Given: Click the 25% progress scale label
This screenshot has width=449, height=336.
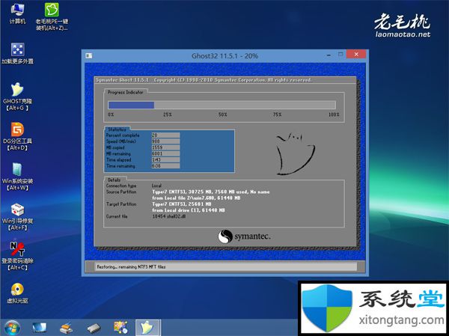Looking at the screenshot, I should click(x=167, y=114).
